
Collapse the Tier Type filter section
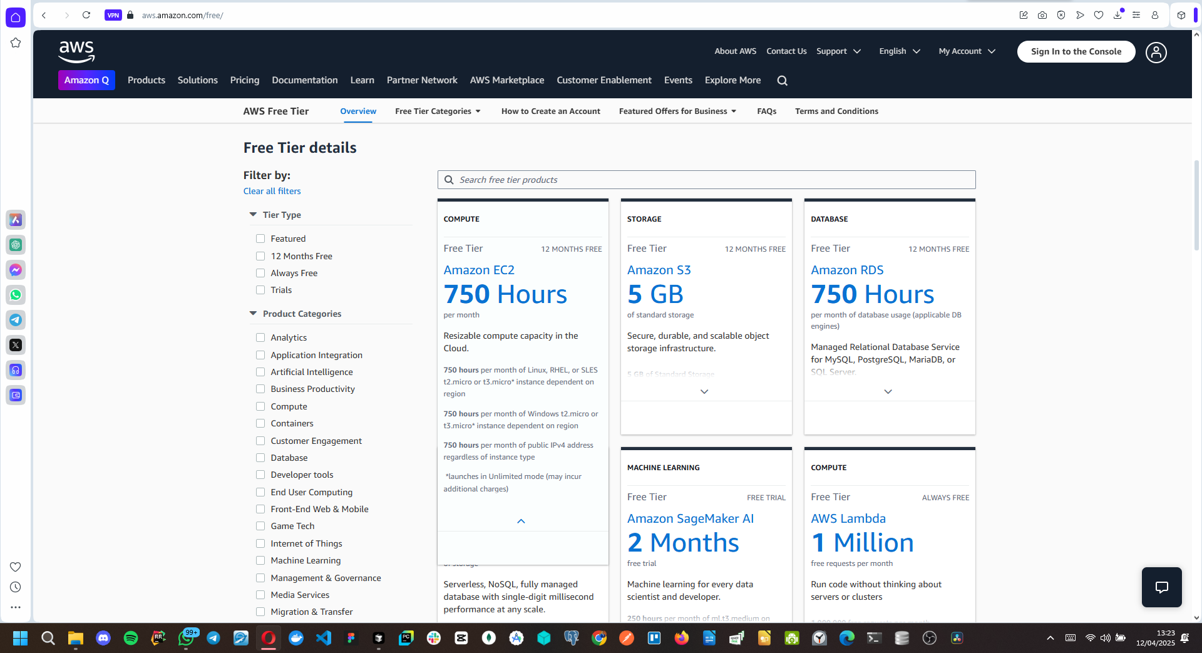[x=253, y=215]
